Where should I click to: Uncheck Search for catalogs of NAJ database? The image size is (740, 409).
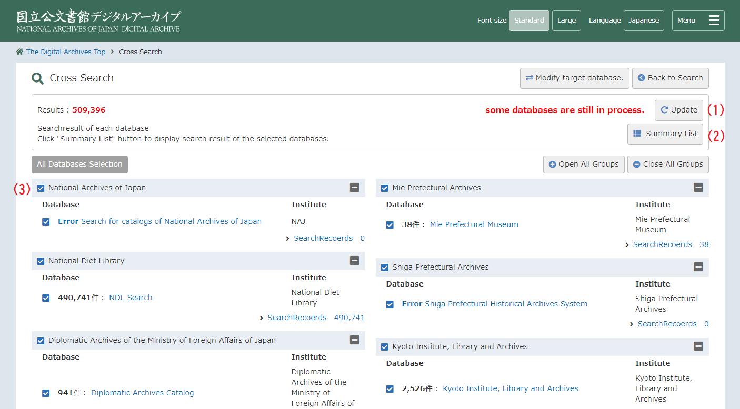[x=46, y=222]
